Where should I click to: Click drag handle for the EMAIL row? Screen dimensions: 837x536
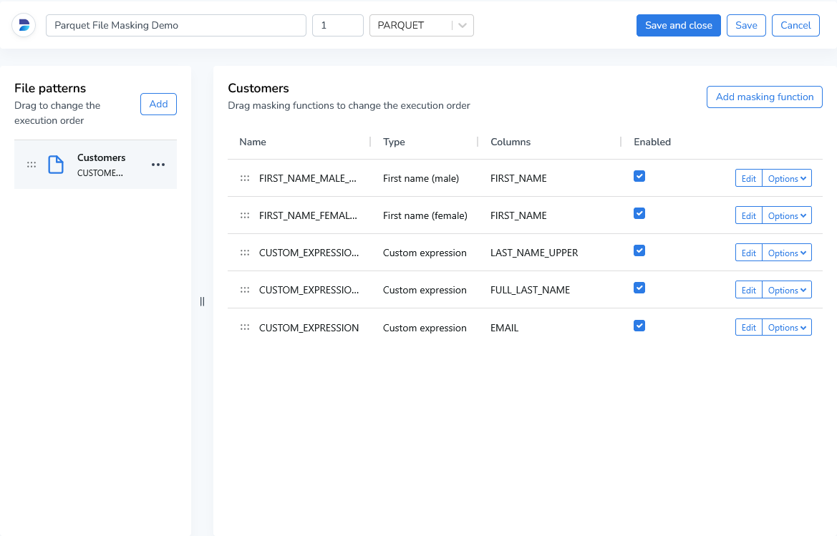tap(245, 327)
